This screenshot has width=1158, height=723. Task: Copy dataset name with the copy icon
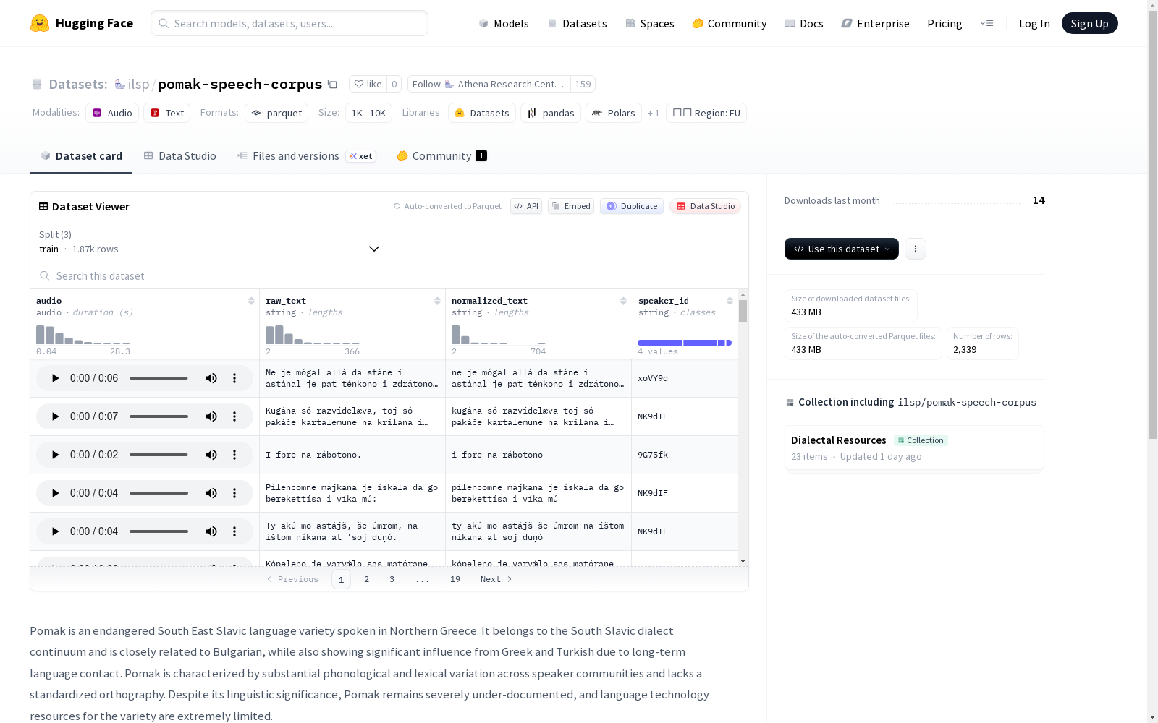click(x=332, y=84)
